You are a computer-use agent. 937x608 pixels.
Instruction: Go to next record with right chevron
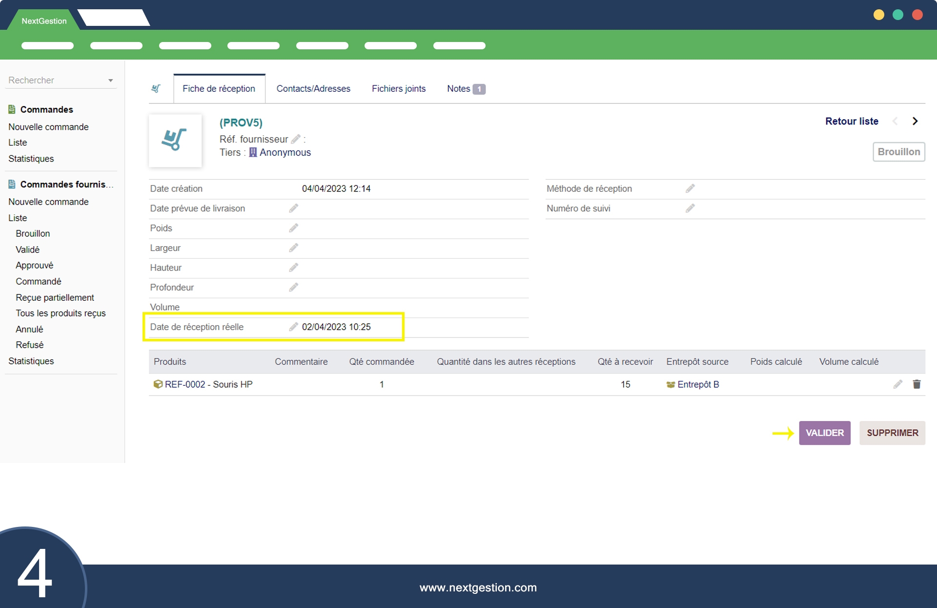tap(915, 121)
